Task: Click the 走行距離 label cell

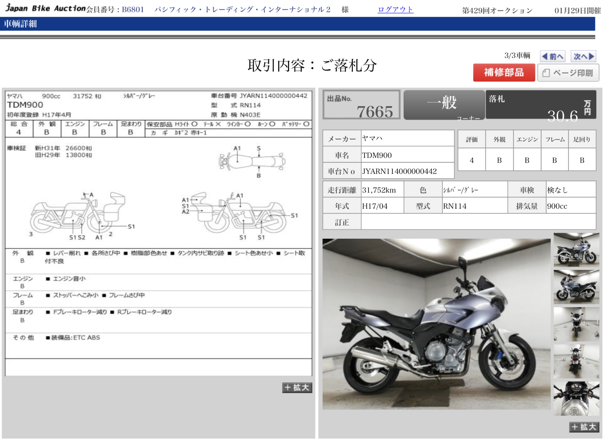Action: [x=342, y=190]
